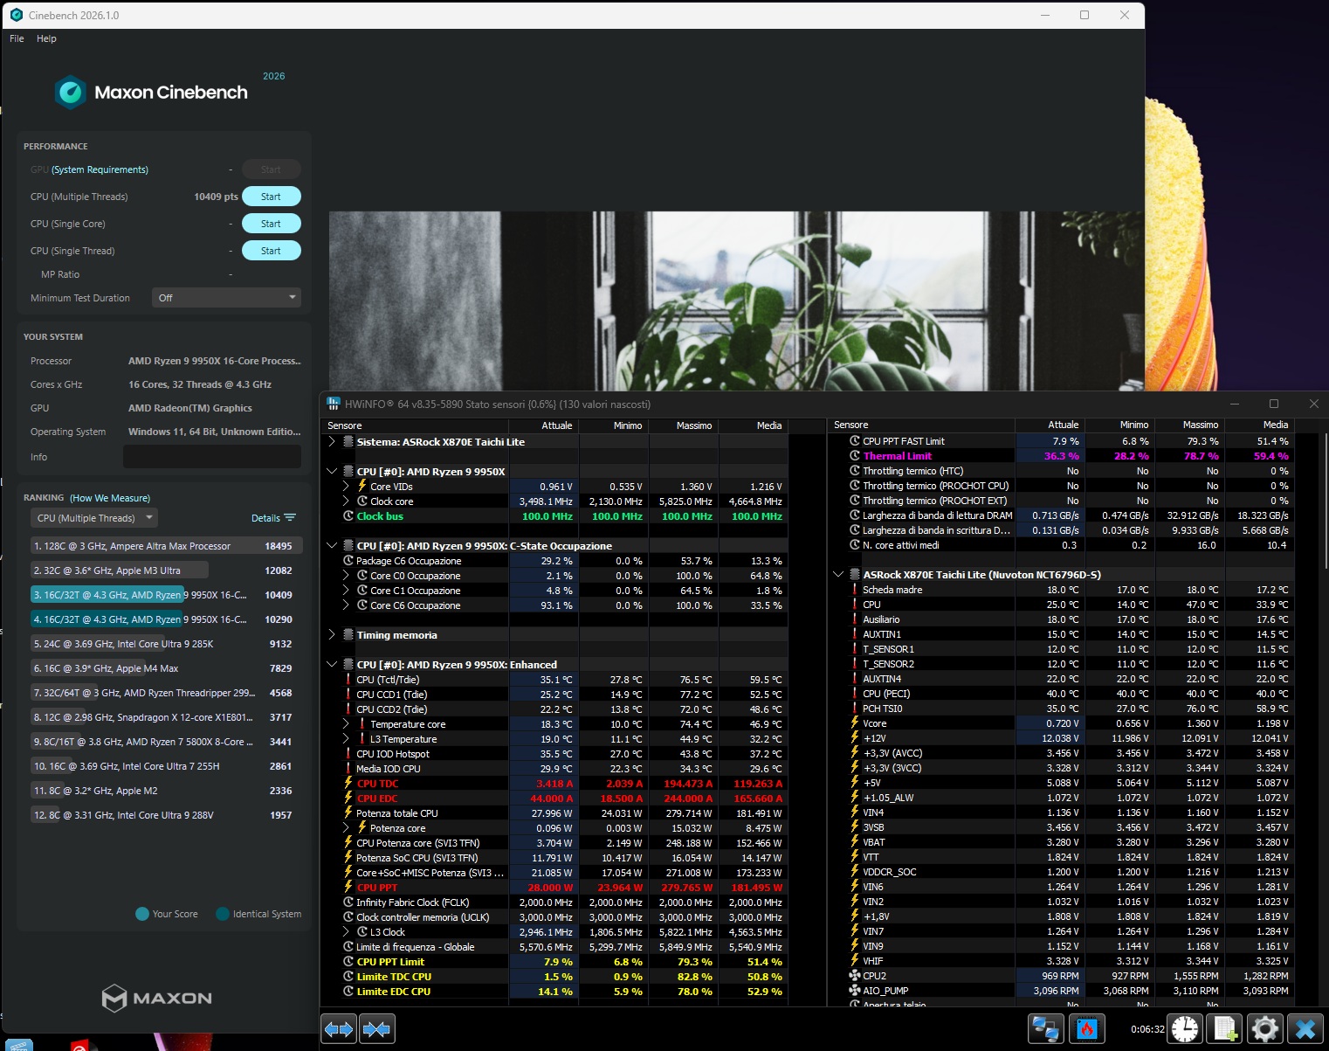Click HWiNFO expand columns arrows icon
This screenshot has width=1329, height=1051.
(x=339, y=1029)
